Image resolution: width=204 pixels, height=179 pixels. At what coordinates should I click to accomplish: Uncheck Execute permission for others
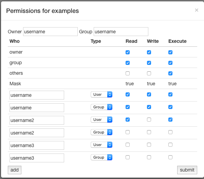170,73
